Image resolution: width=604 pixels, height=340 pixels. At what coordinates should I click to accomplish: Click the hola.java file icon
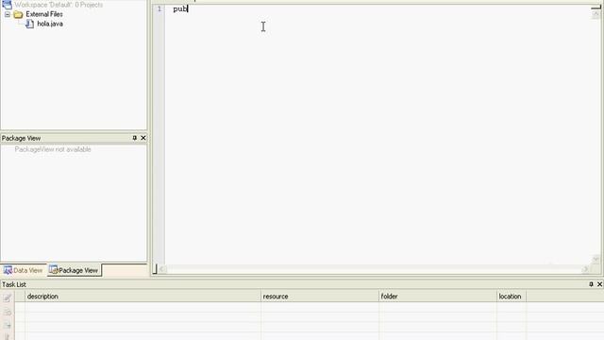point(29,24)
